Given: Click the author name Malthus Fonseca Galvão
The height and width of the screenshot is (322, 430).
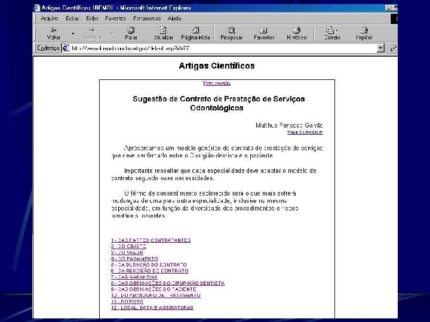Looking at the screenshot, I should coord(289,125).
